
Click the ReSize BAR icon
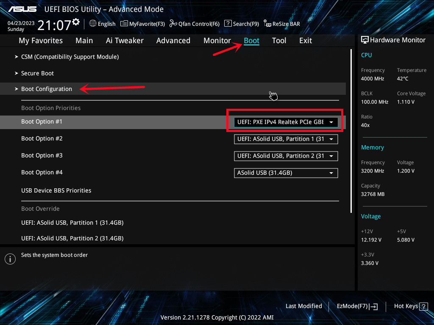coord(267,24)
